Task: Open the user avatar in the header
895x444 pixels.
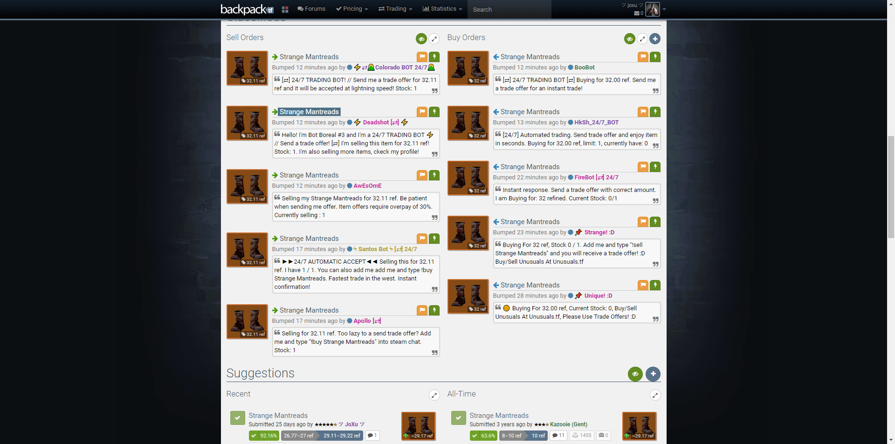Action: tap(653, 9)
